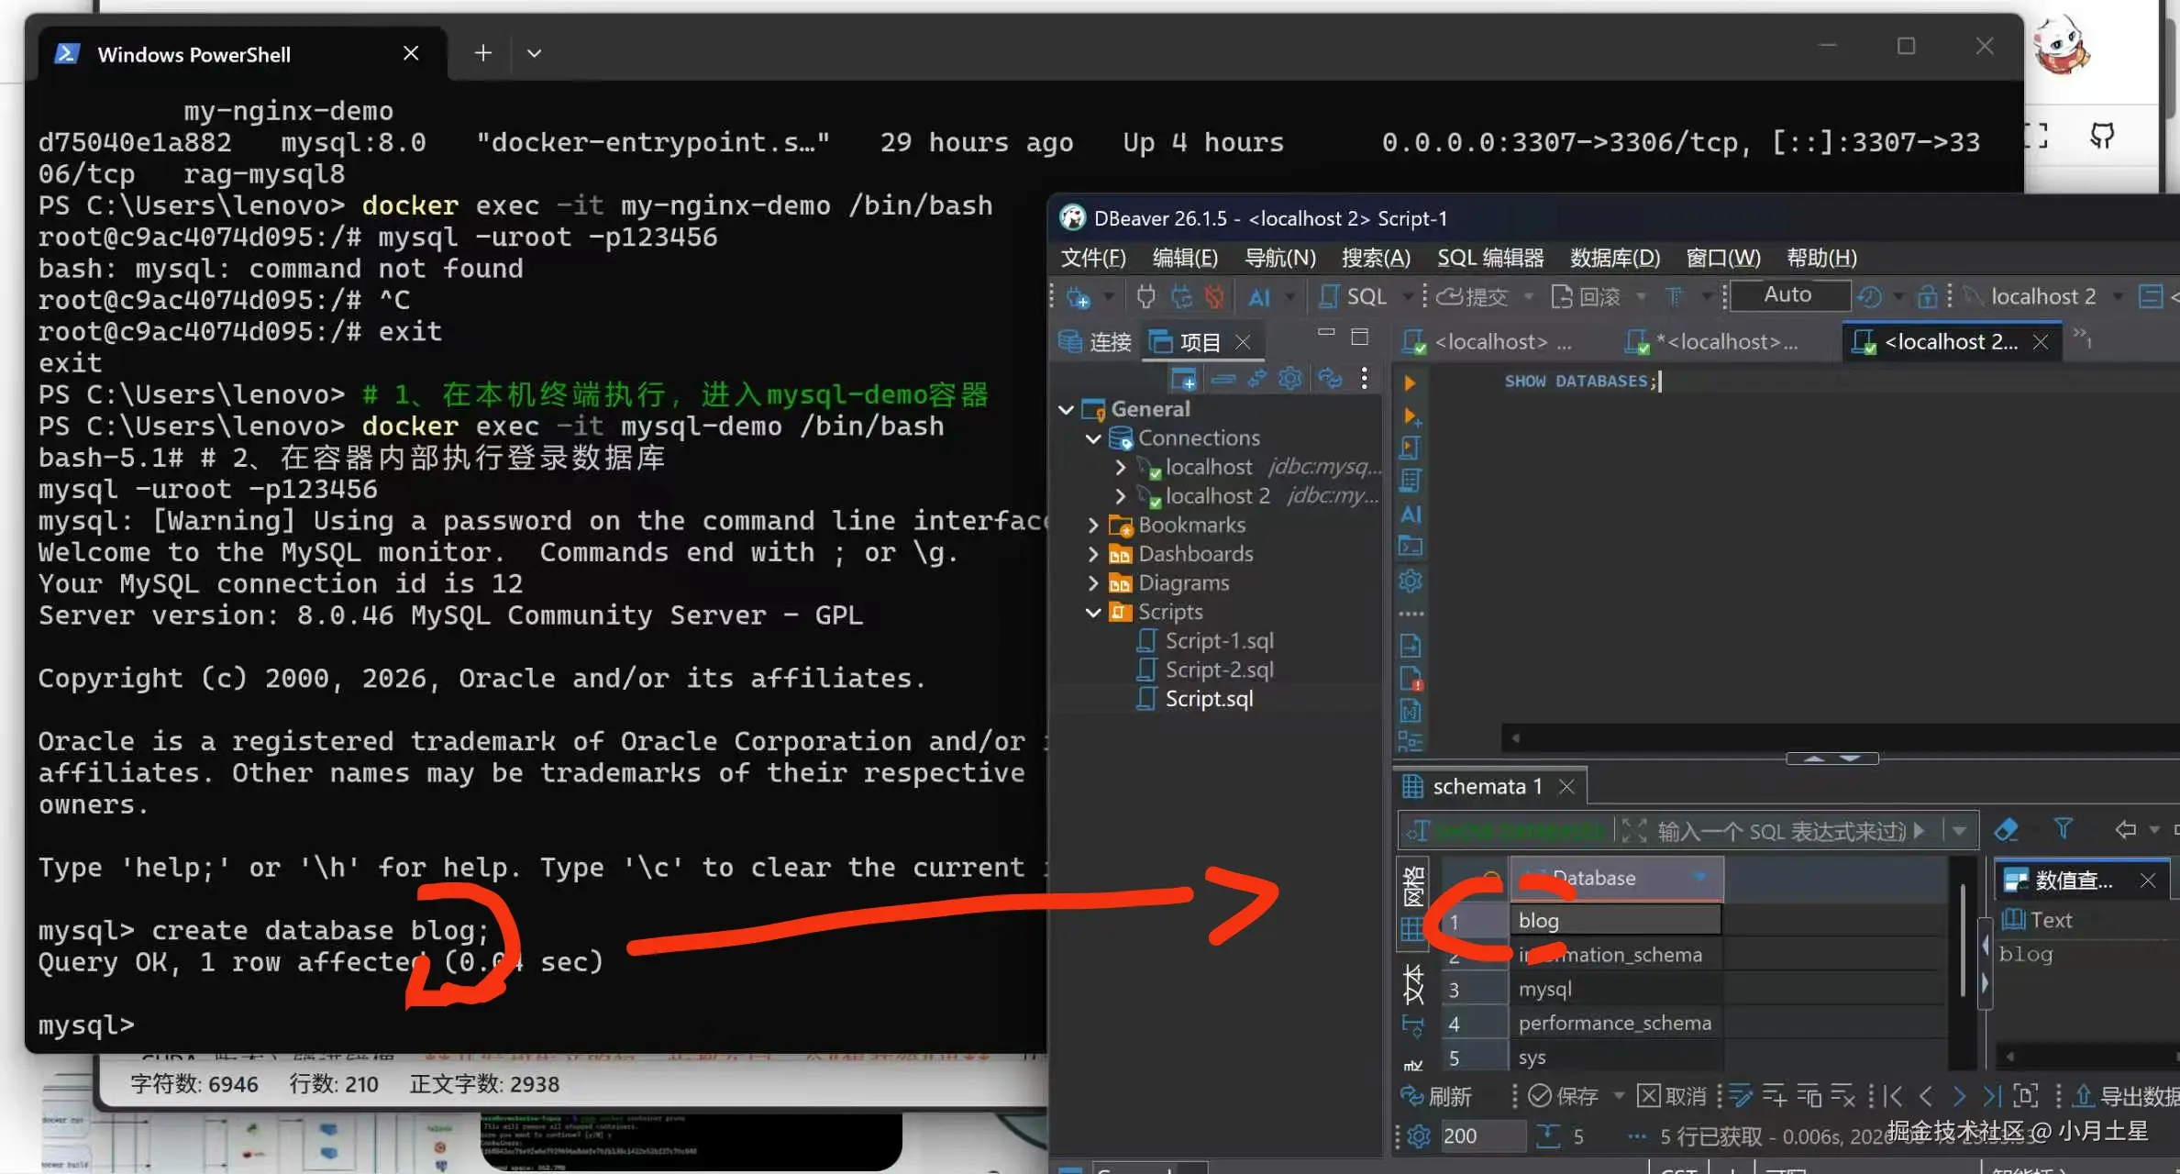The height and width of the screenshot is (1174, 2180).
Task: Click the new database connection plug icon
Action: (x=1079, y=297)
